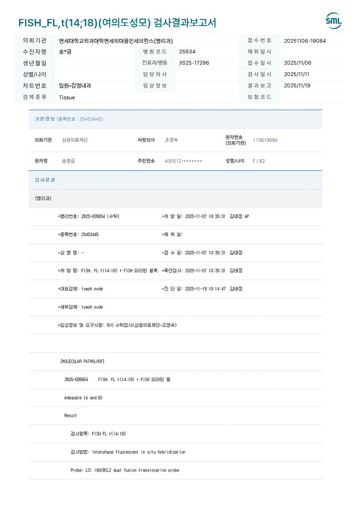The height and width of the screenshot is (506, 358).
Task: Select '*등록번호: 25453445' line
Action: tap(78, 234)
